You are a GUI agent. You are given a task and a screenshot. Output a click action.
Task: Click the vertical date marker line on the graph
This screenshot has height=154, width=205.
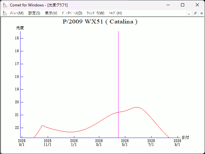coord(119,80)
